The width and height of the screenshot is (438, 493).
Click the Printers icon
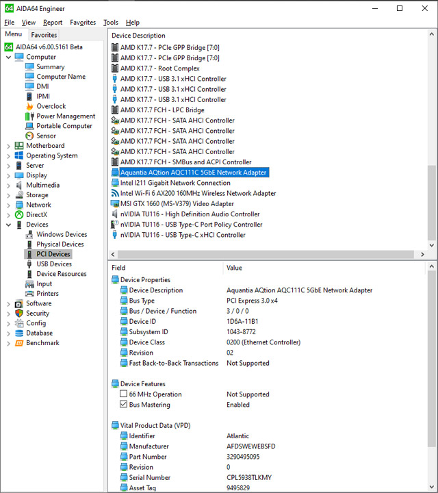click(x=29, y=294)
